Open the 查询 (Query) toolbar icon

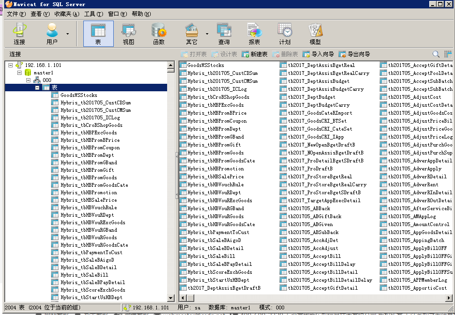point(224,34)
